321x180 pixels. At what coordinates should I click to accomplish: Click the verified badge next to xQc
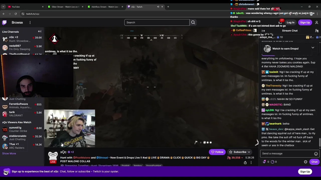pos(69,152)
